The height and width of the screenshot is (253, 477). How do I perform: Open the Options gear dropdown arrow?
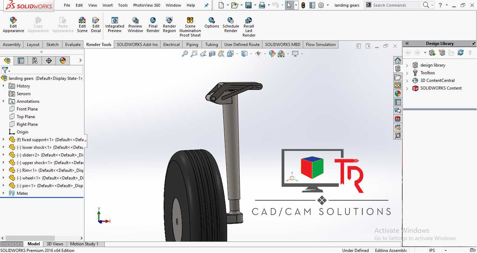pos(328,5)
